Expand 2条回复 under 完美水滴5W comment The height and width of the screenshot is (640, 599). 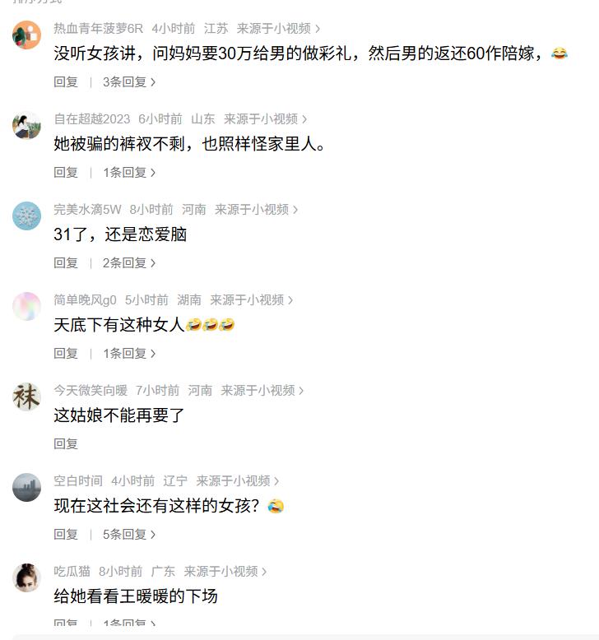pyautogui.click(x=129, y=263)
